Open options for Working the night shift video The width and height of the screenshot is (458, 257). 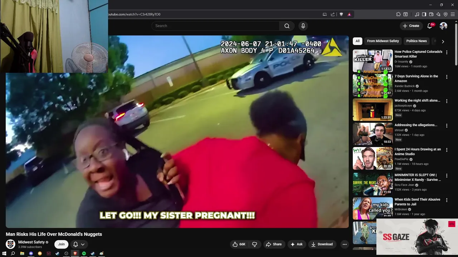[x=447, y=101]
